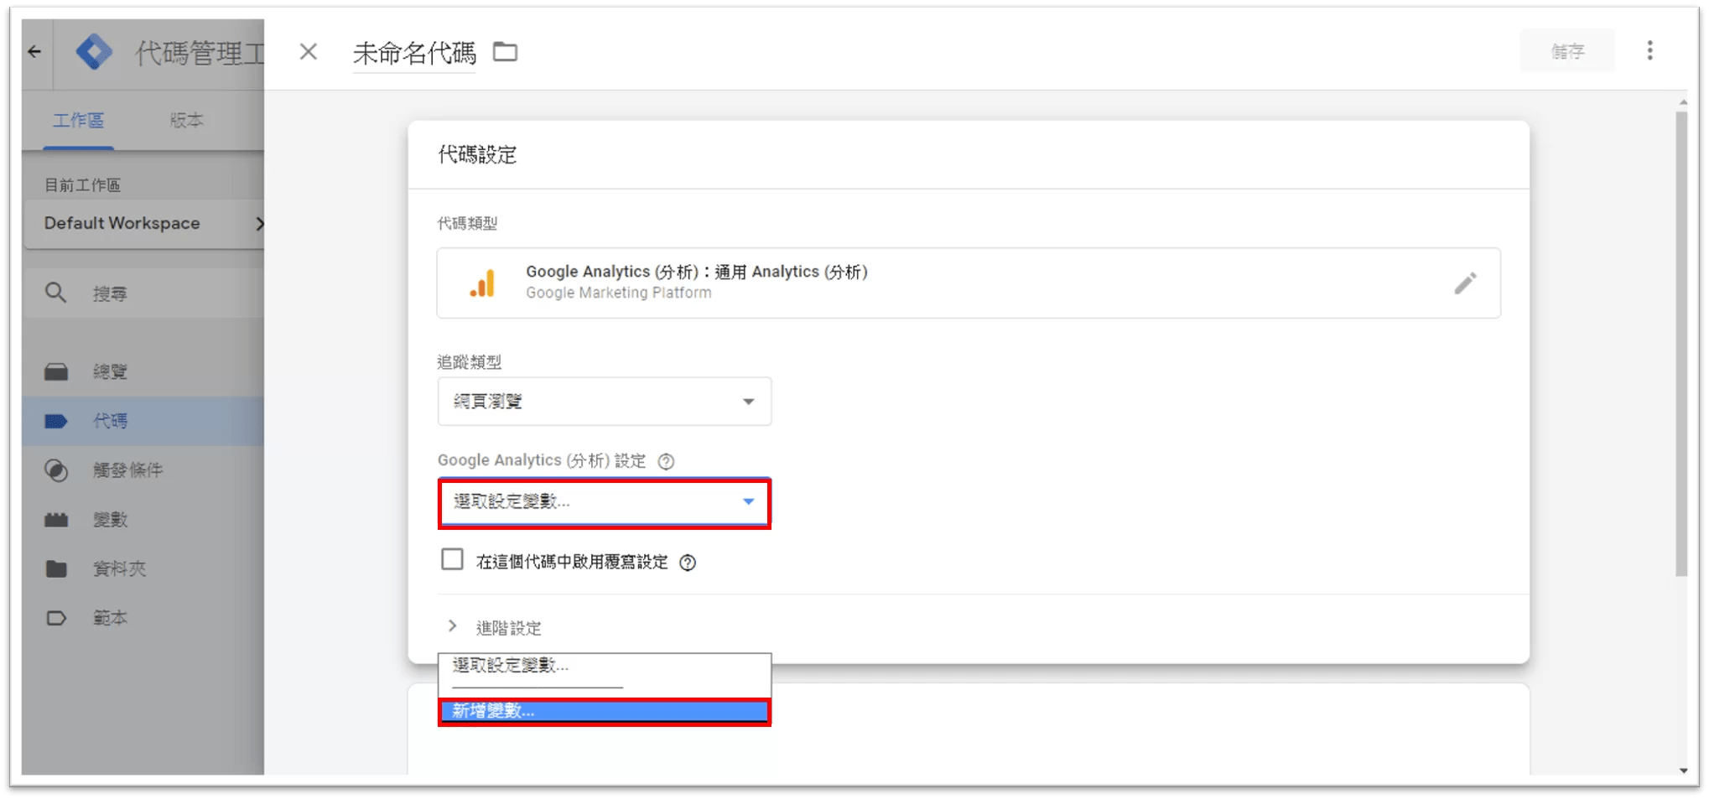The width and height of the screenshot is (1709, 799).
Task: Click the search magnifier icon
Action: (55, 293)
